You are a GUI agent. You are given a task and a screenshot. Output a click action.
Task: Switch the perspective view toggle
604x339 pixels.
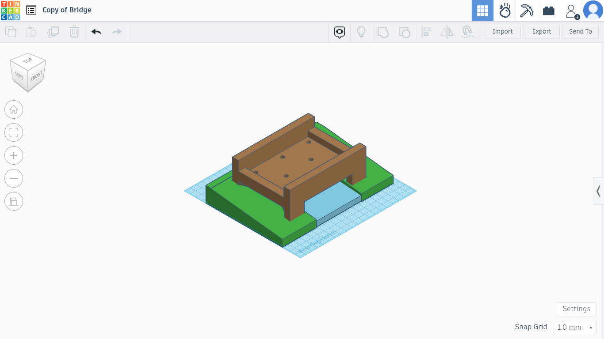point(13,201)
